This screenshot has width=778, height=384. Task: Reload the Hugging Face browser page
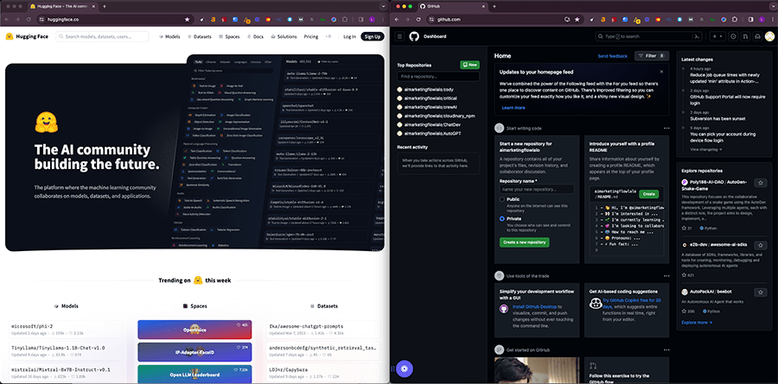click(29, 19)
